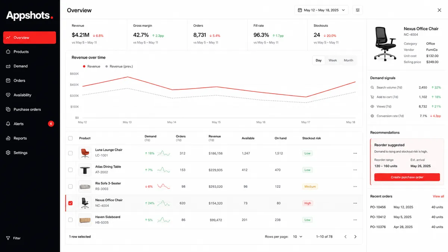Click the High stockout risk badge
The image size is (448, 252).
(x=308, y=203)
